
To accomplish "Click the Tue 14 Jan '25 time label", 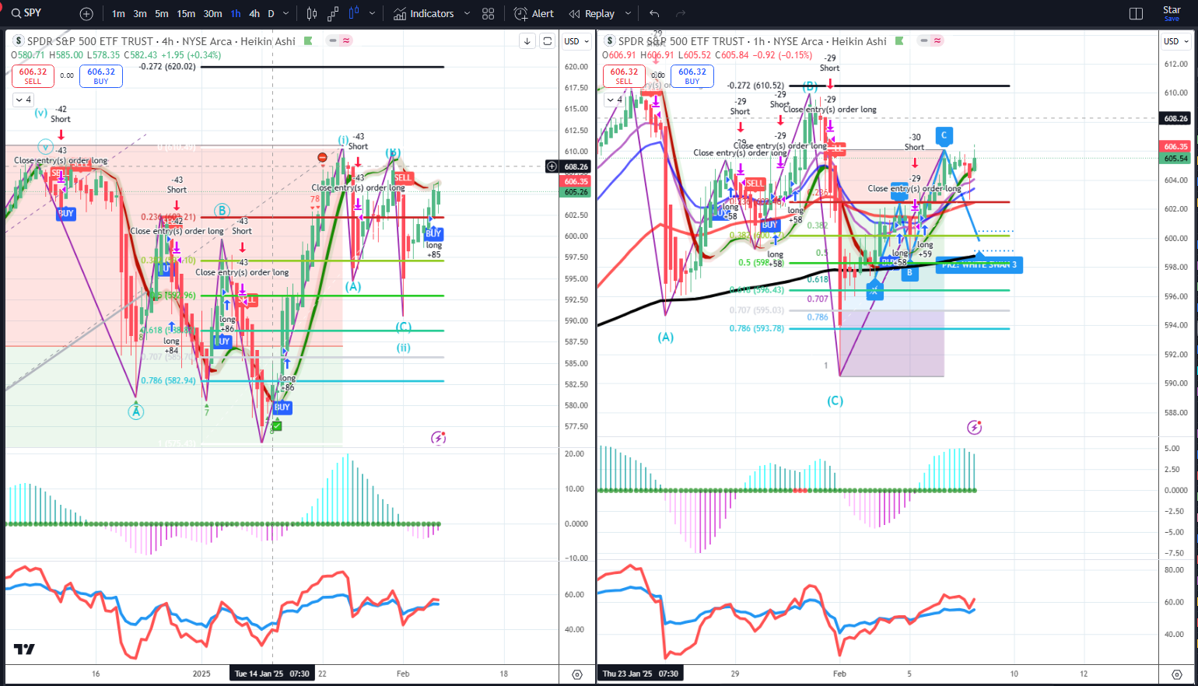I will (x=272, y=674).
